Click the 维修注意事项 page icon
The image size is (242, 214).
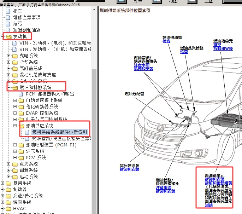point(8,17)
